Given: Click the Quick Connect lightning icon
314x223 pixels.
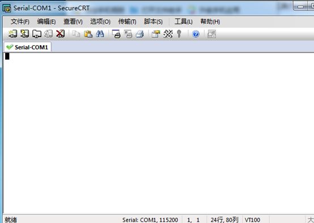Looking at the screenshot, I should click(x=24, y=34).
